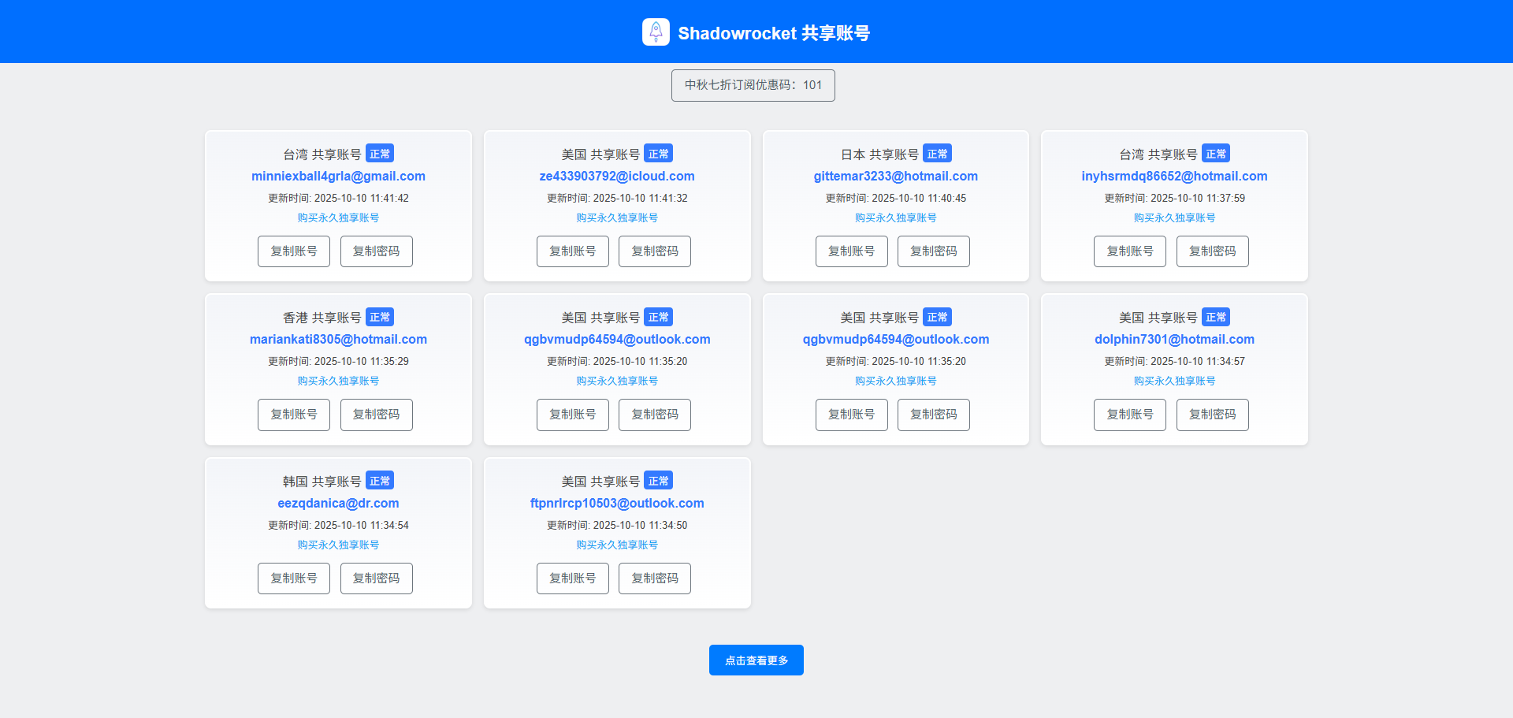The image size is (1513, 718).
Task: Open 购买永久独享账号 link under dolphin7301 account
Action: [x=1174, y=381]
